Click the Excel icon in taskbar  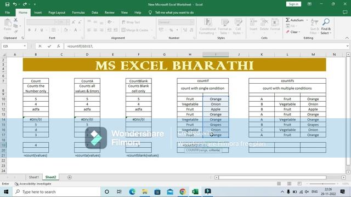[x=195, y=192]
